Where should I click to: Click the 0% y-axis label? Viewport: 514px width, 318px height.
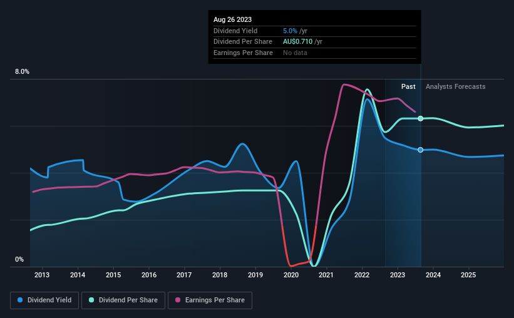click(x=19, y=259)
